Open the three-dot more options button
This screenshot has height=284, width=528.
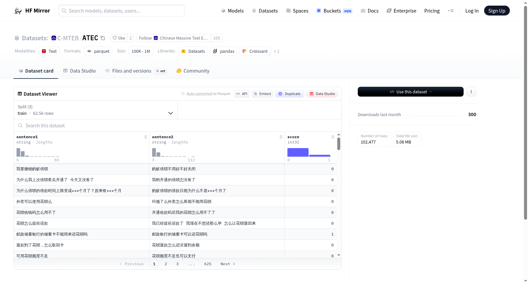point(471,92)
